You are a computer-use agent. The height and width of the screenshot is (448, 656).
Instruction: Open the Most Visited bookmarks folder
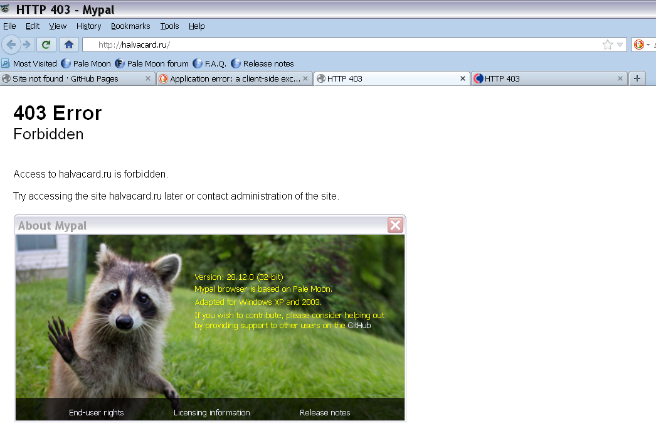(29, 63)
